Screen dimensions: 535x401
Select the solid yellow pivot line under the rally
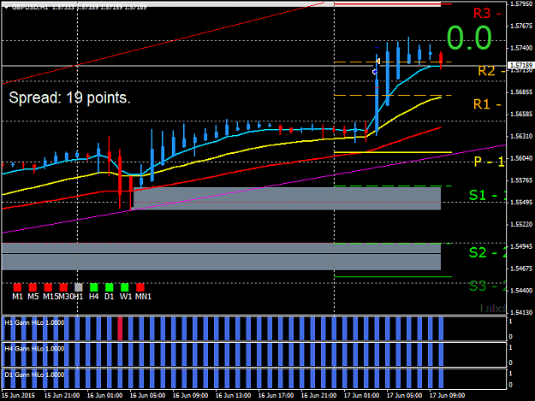(393, 152)
